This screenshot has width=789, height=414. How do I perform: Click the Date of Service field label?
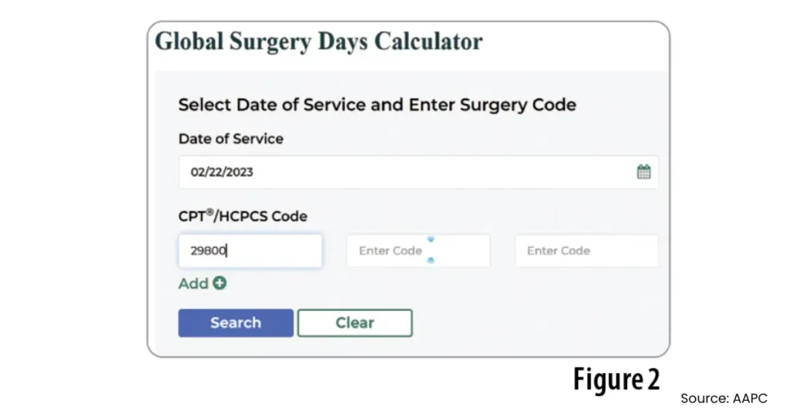point(230,139)
